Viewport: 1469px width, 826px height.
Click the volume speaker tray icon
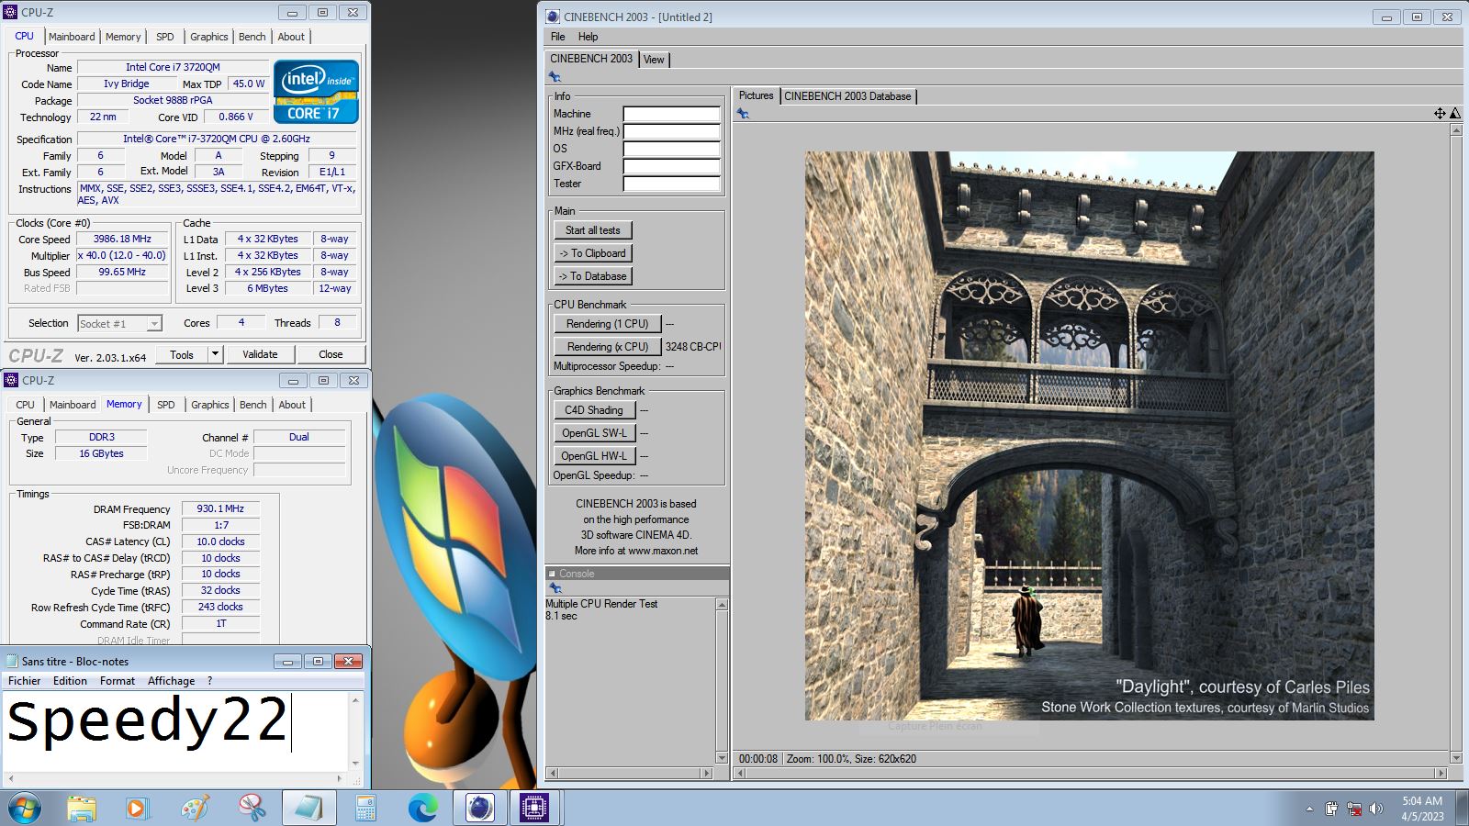tap(1375, 809)
